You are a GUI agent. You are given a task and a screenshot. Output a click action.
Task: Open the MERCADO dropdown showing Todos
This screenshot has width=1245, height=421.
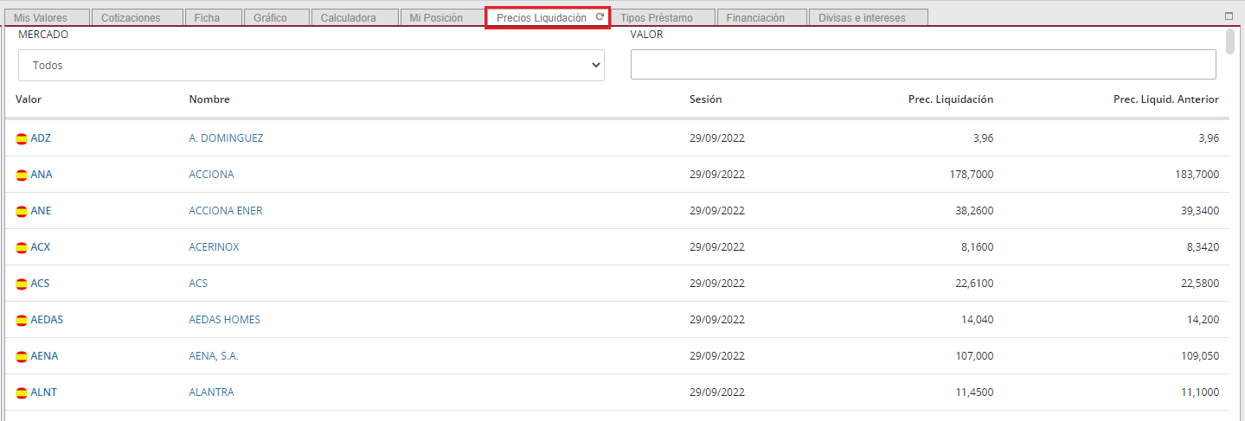coord(311,65)
